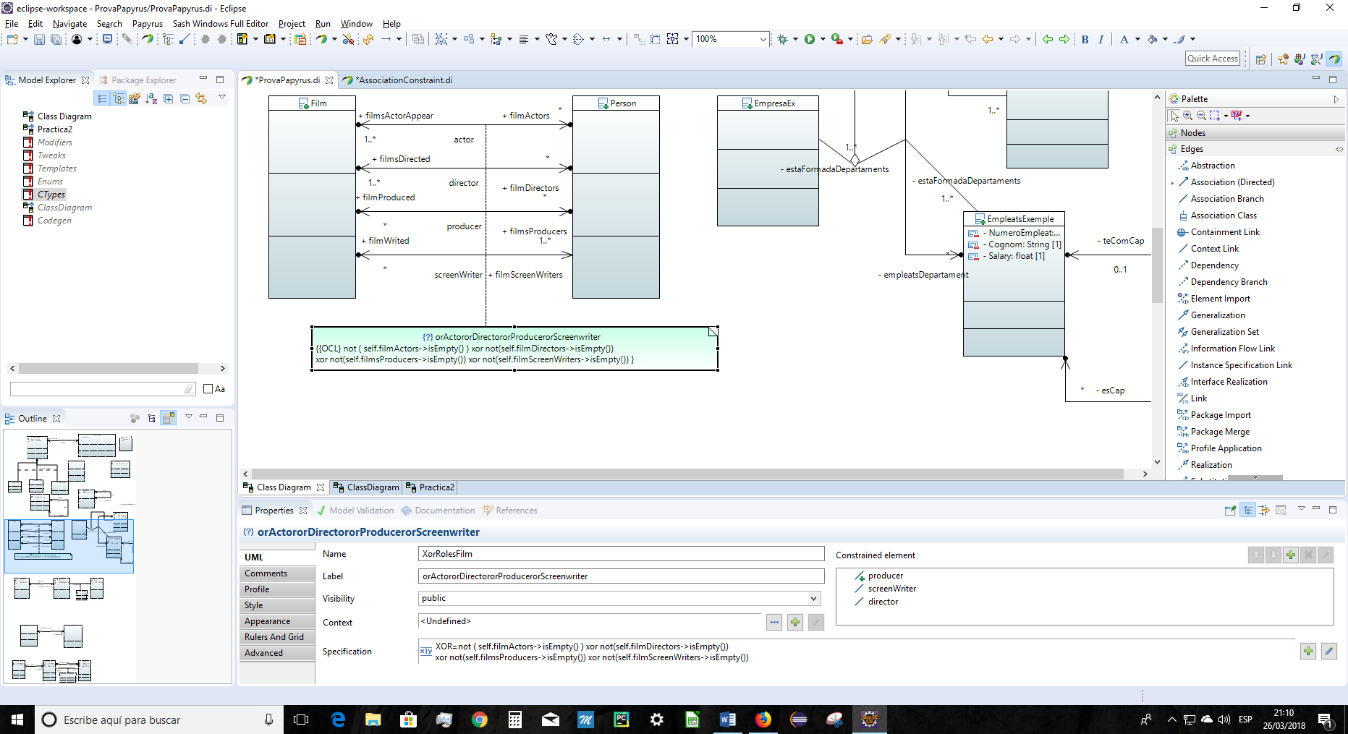Click the green plus next to Context field
The image size is (1348, 734).
tap(795, 622)
